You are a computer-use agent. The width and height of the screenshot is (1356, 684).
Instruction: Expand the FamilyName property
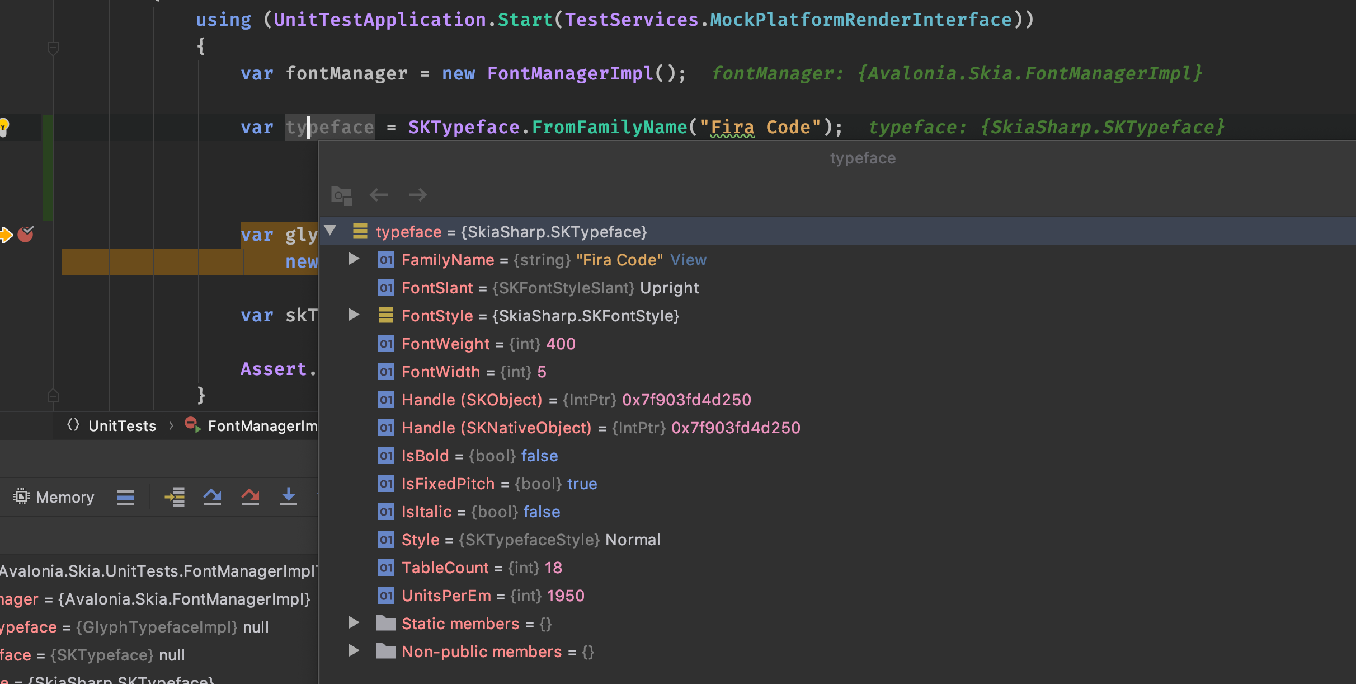click(354, 259)
